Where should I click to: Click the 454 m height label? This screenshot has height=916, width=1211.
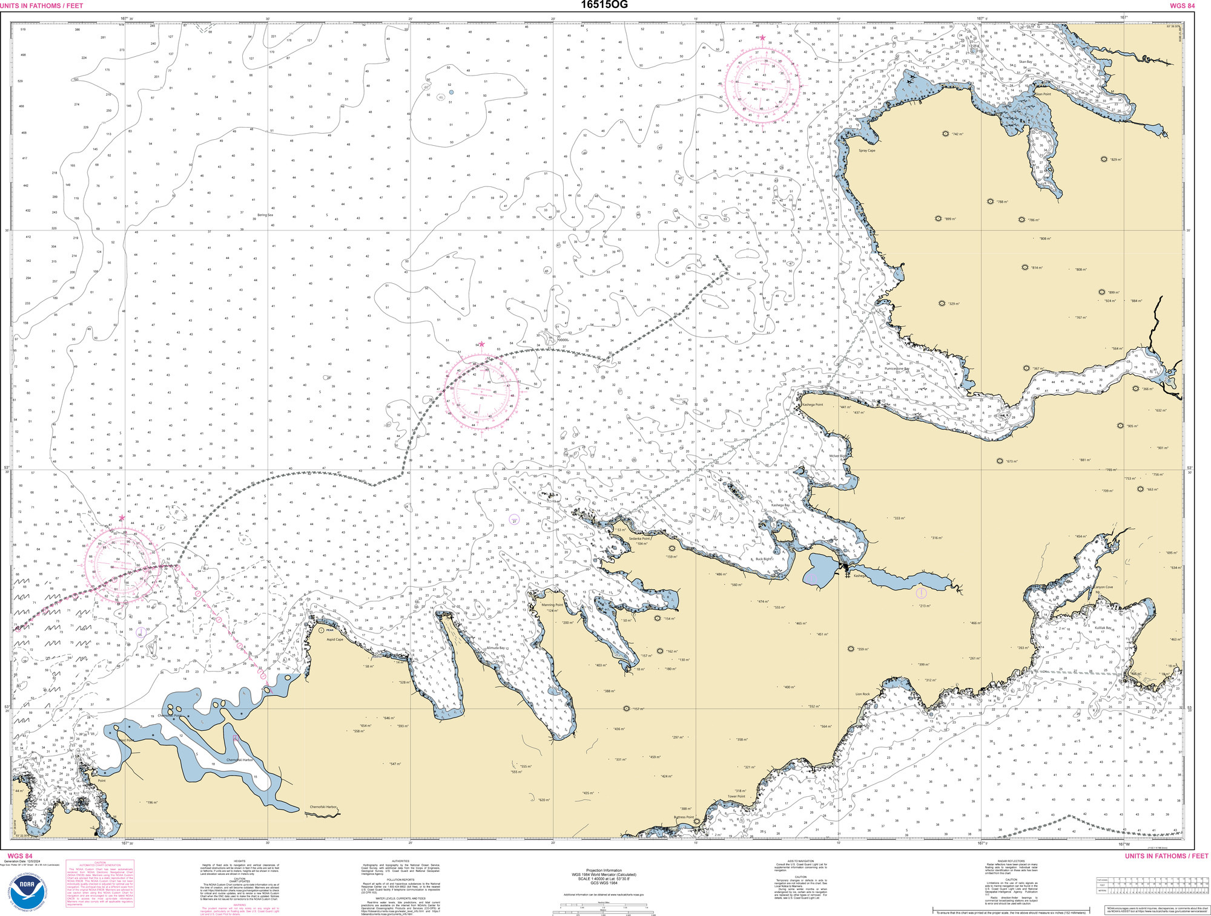pos(1081,536)
